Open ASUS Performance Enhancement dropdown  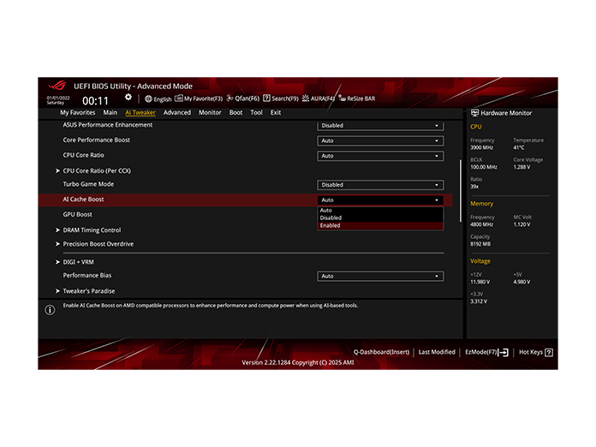pos(380,125)
